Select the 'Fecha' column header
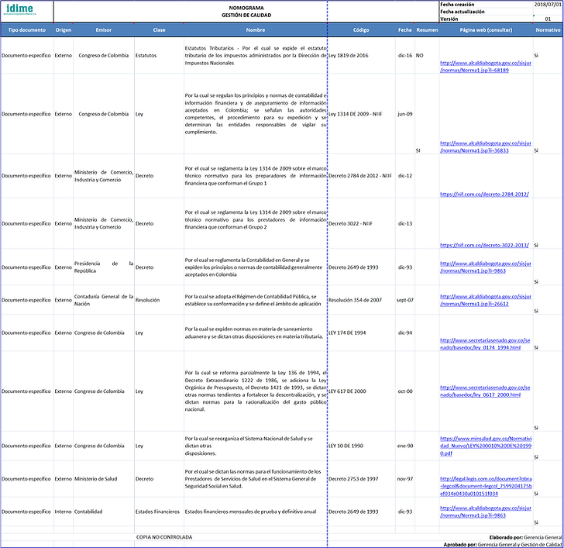The image size is (564, 548). tap(404, 30)
